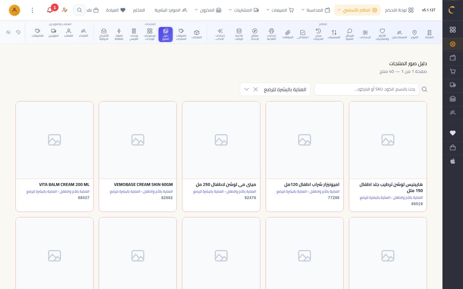Open إعدادات الطباعة print settings icon

click(271, 34)
